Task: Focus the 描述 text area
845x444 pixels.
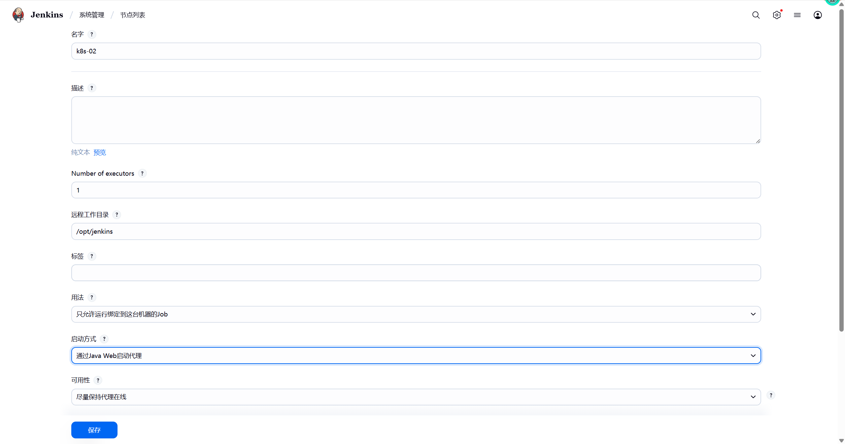Action: (416, 120)
